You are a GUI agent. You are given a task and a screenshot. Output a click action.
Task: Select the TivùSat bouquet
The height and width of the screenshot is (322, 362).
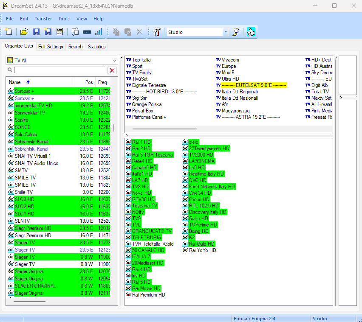coord(137,79)
